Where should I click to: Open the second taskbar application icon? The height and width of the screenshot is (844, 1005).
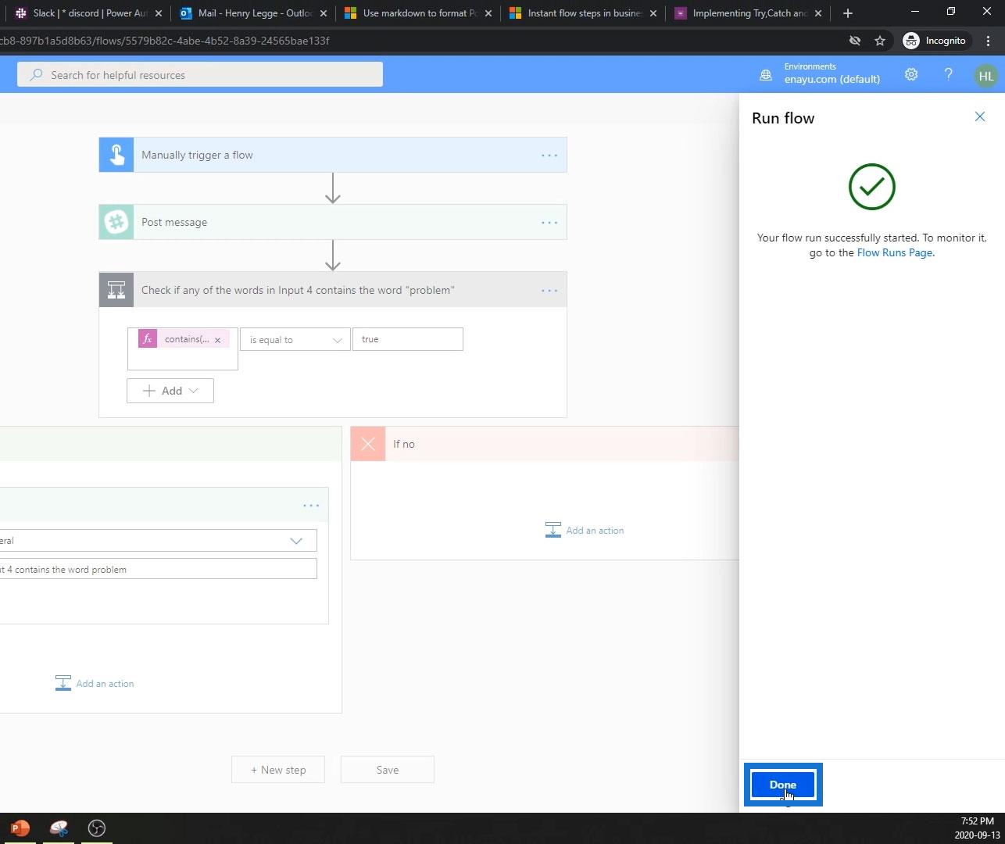(59, 828)
